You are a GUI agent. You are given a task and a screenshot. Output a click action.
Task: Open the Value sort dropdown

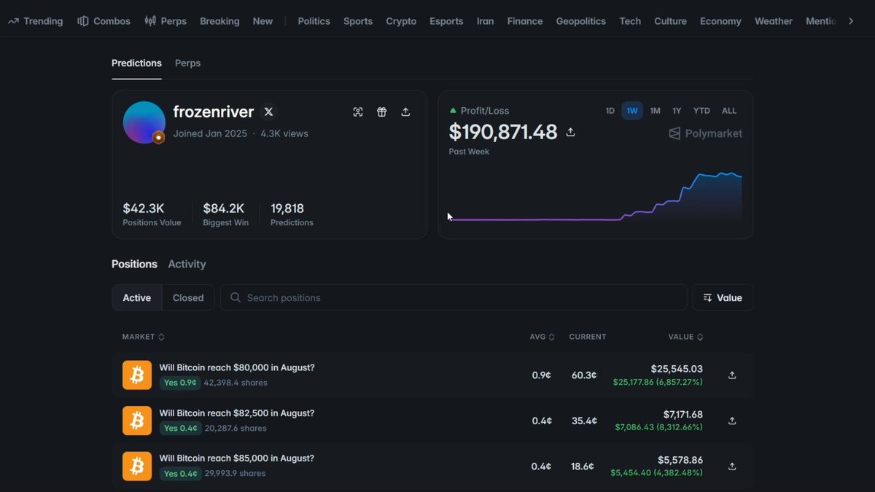tap(723, 297)
